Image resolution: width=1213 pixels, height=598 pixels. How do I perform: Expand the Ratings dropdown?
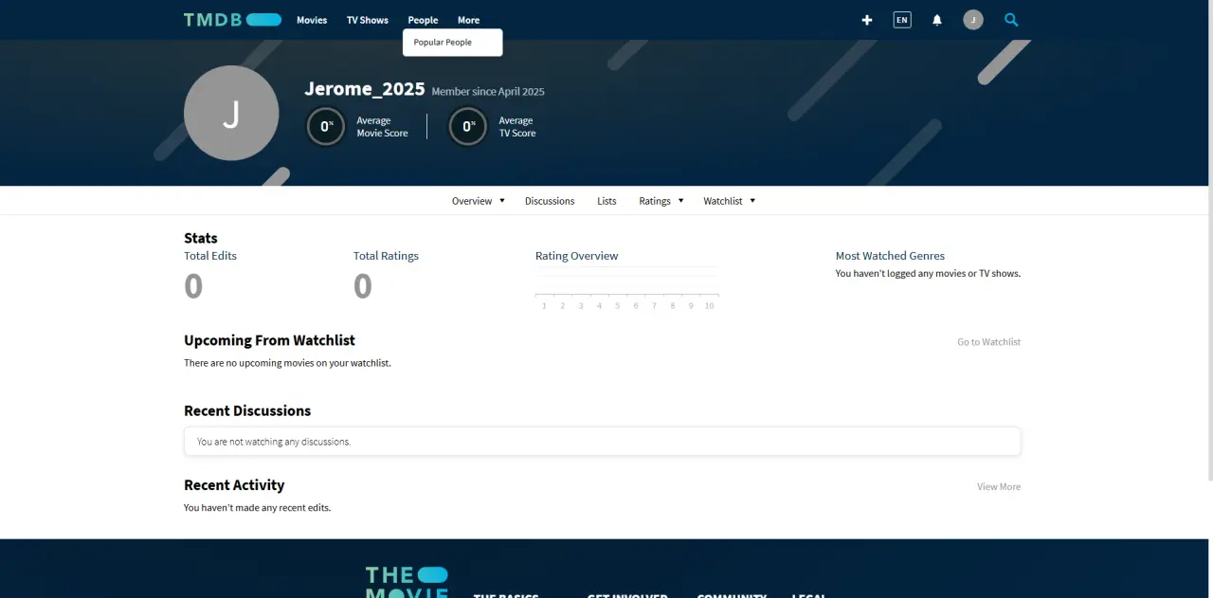tap(661, 201)
